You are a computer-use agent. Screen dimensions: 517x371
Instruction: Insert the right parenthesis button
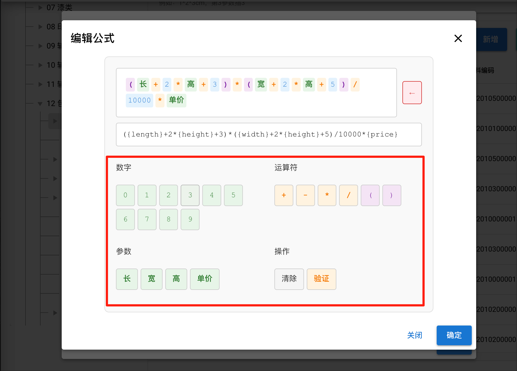click(x=392, y=195)
